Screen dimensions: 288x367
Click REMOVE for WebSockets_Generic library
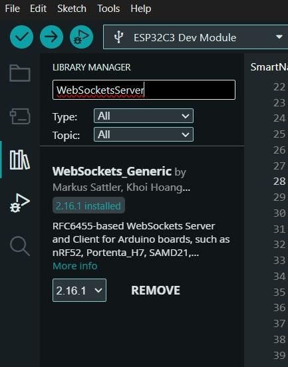pyautogui.click(x=156, y=291)
